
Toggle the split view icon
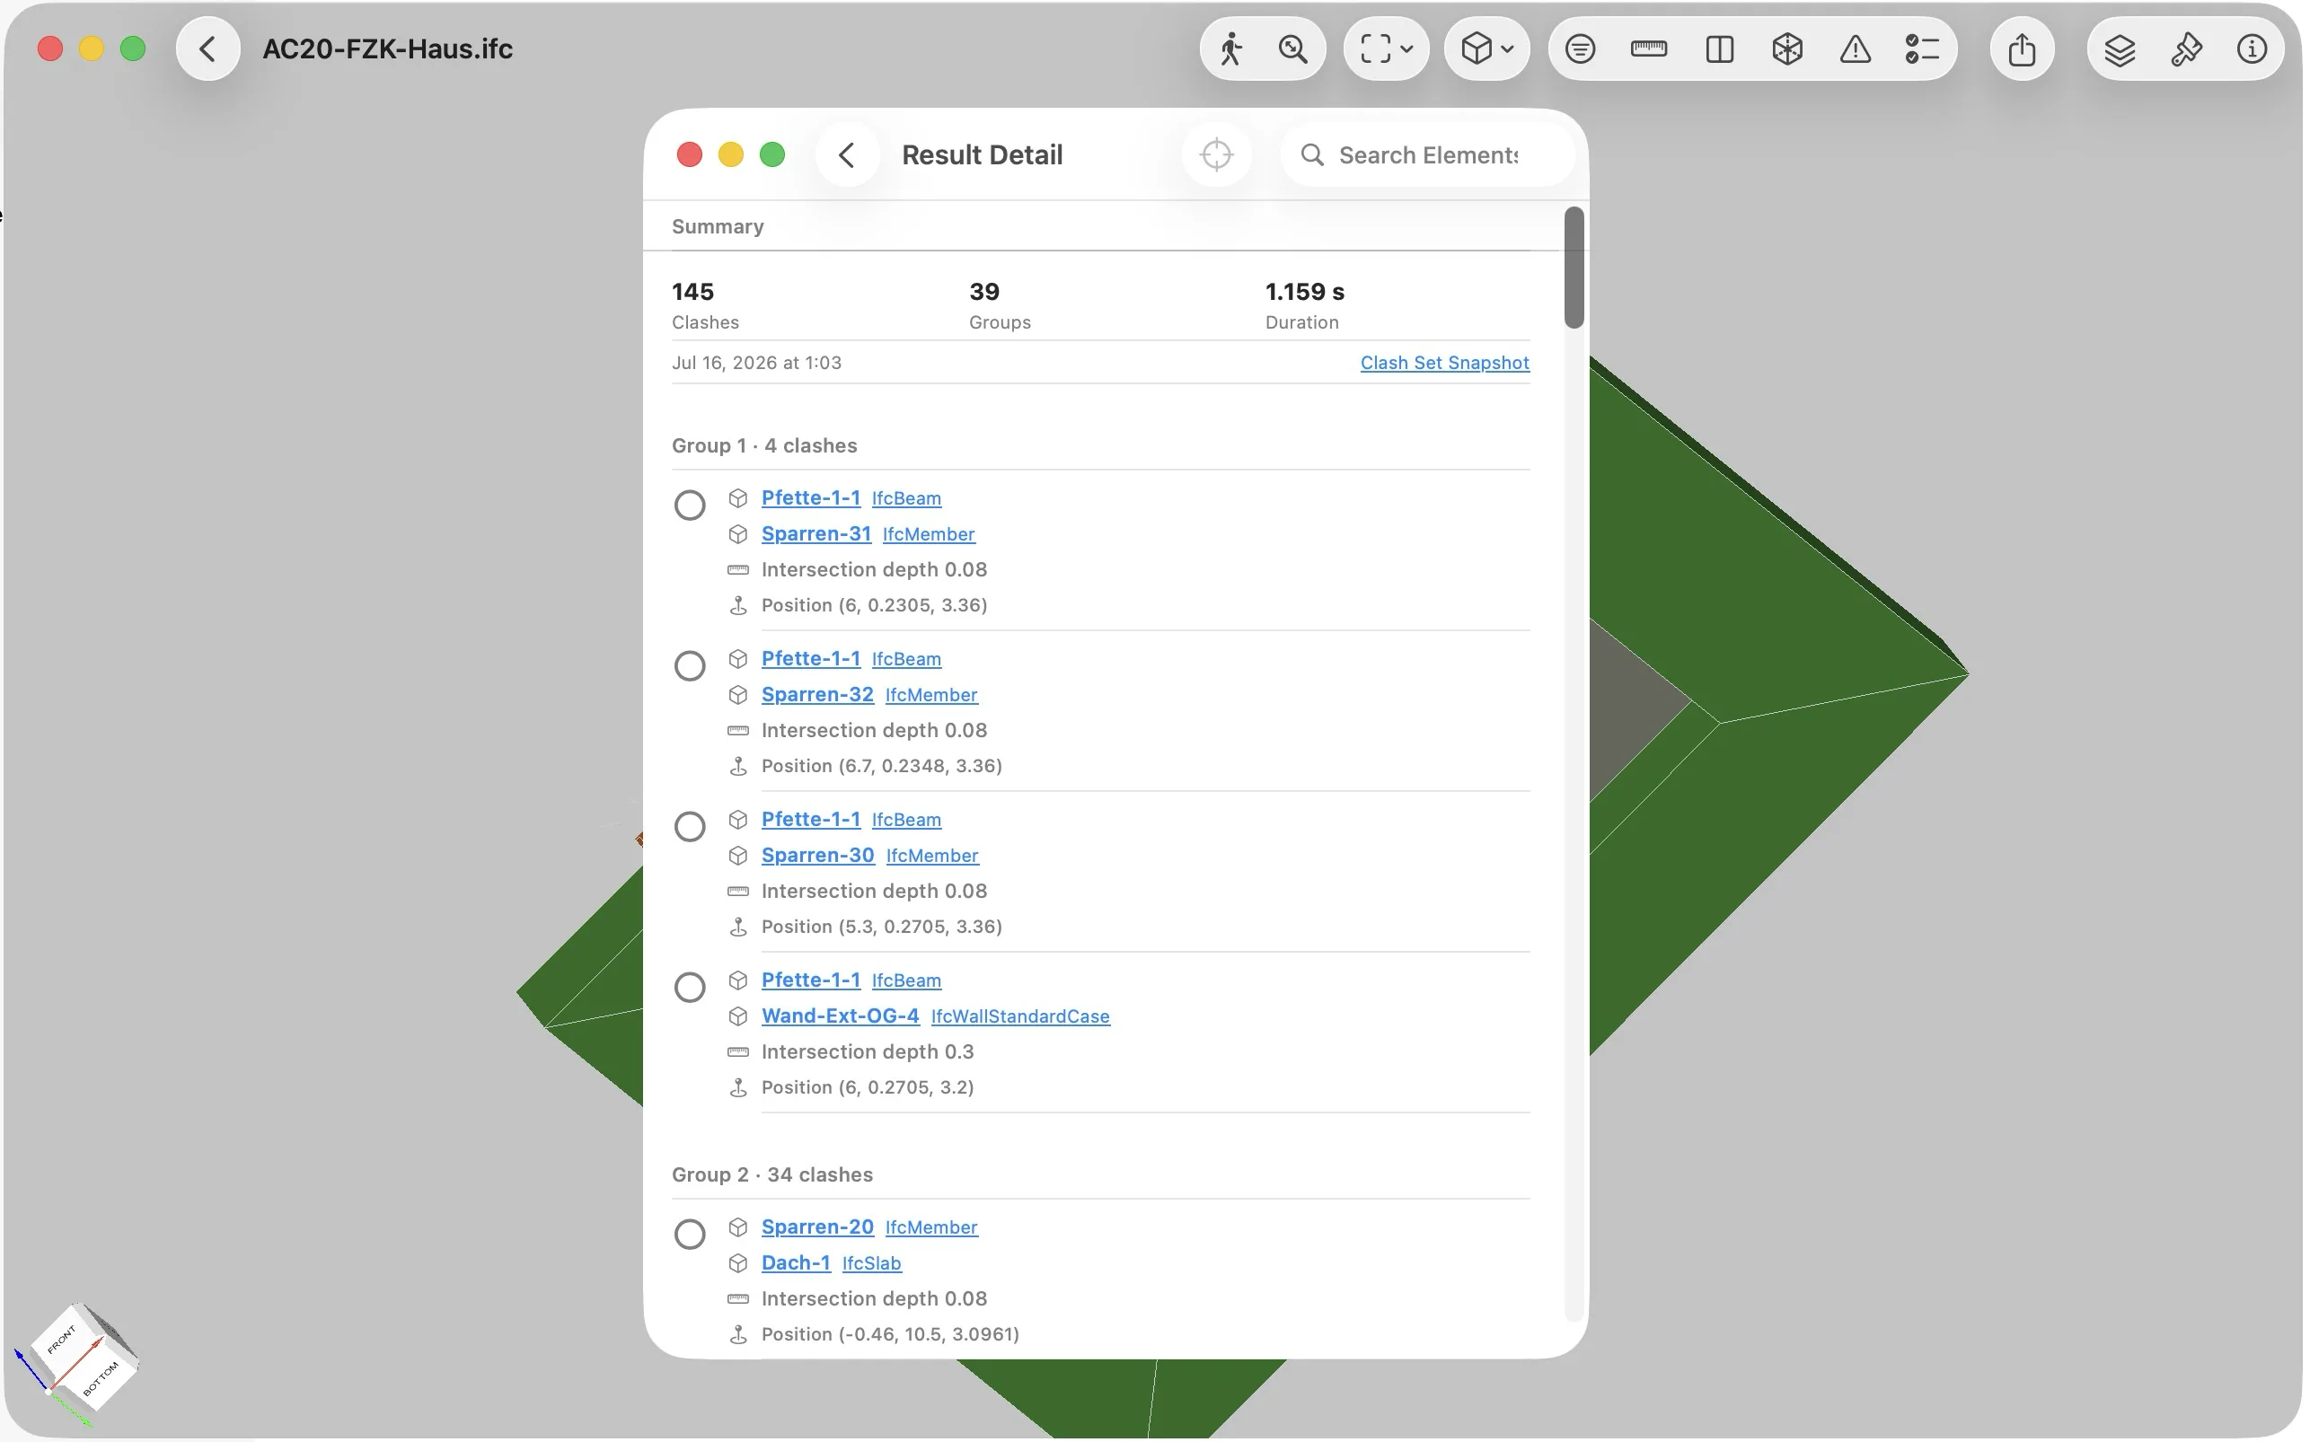point(1719,48)
